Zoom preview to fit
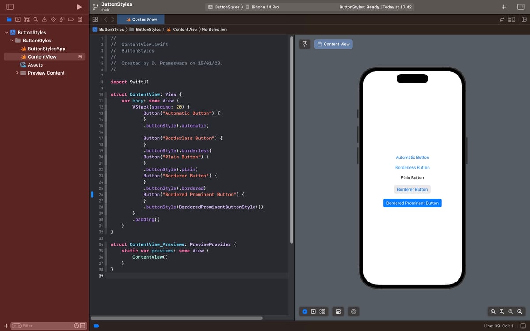The image size is (530, 331). 511,312
